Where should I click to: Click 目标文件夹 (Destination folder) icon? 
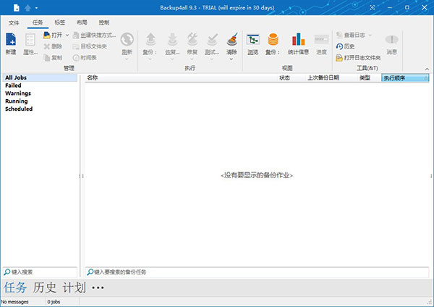tap(76, 46)
